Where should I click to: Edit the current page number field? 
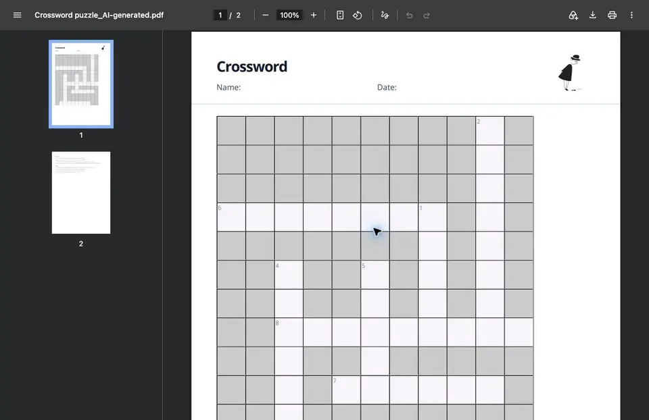pyautogui.click(x=220, y=16)
